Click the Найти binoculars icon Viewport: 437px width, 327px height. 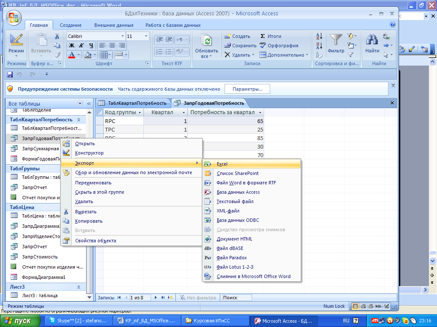click(372, 40)
